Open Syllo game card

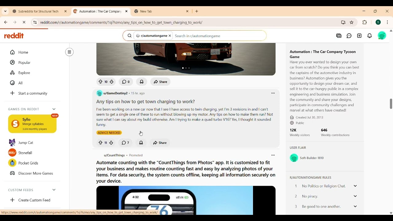click(x=32, y=124)
